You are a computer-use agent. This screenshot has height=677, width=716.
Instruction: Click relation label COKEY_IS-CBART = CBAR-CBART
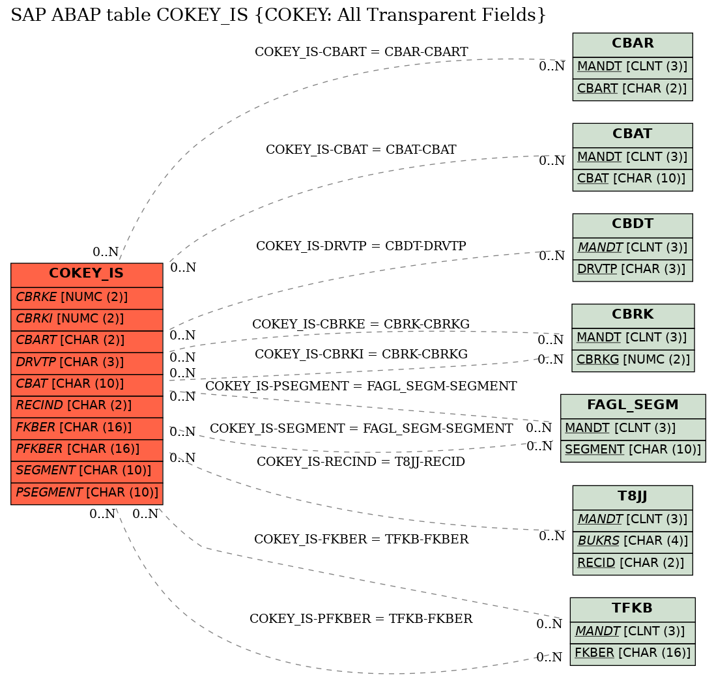[361, 51]
